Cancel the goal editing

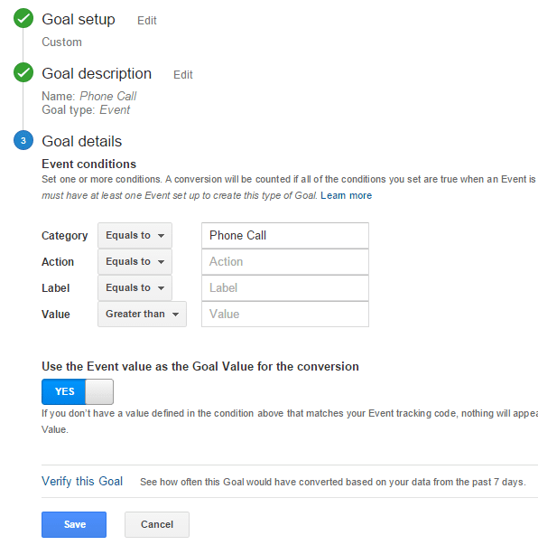pos(157,524)
